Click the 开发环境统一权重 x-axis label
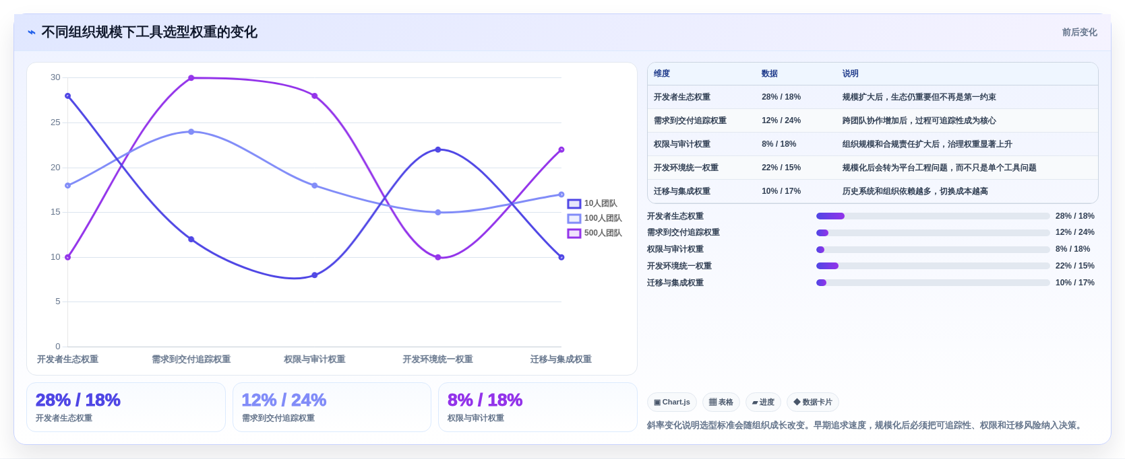The width and height of the screenshot is (1125, 459). point(438,359)
